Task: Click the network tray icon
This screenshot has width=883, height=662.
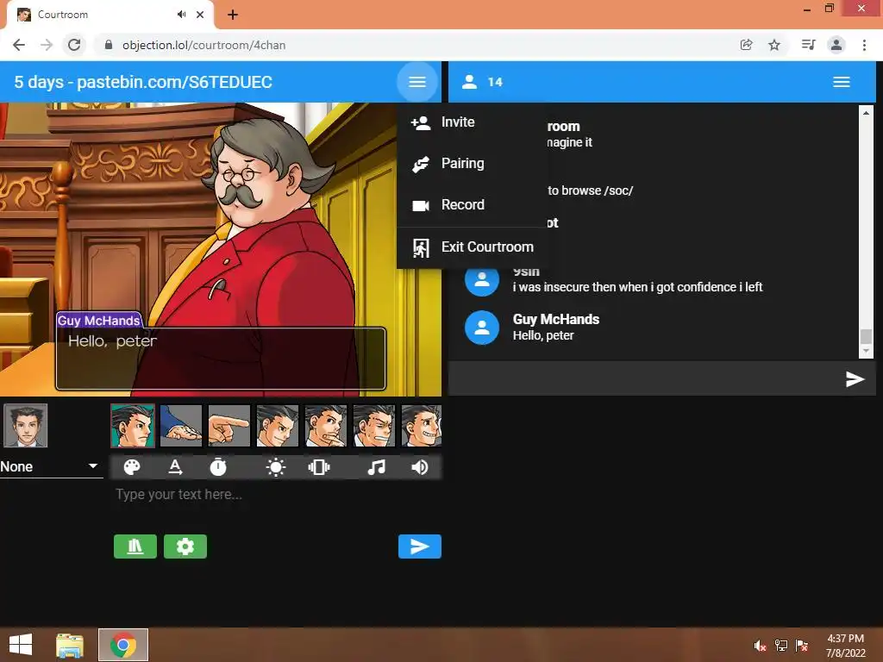Action: pos(781,646)
